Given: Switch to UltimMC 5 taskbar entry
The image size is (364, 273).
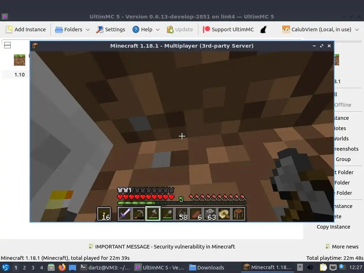Looking at the screenshot, I should [x=160, y=267].
